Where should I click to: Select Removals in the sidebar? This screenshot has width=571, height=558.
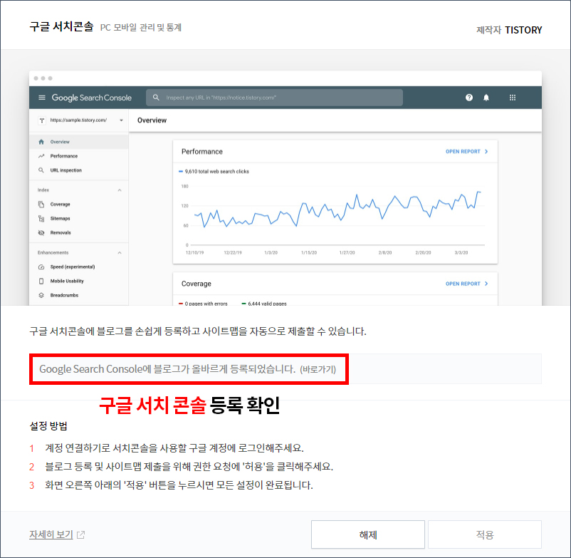pyautogui.click(x=78, y=232)
